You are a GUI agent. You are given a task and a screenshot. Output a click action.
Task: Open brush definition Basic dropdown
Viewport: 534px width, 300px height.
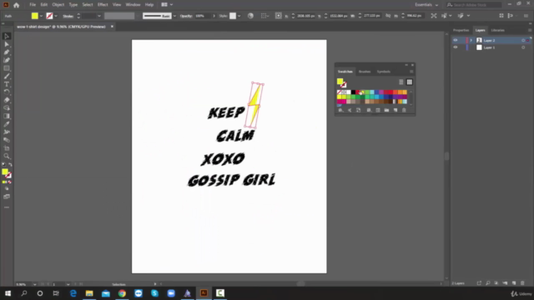pos(174,16)
